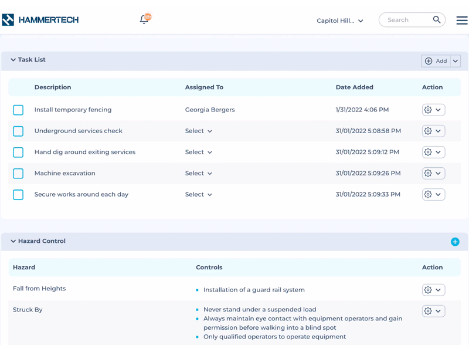Screen dimensions: 469x352
Task: Check the Install temporary fencing checkbox
Action: pos(18,110)
